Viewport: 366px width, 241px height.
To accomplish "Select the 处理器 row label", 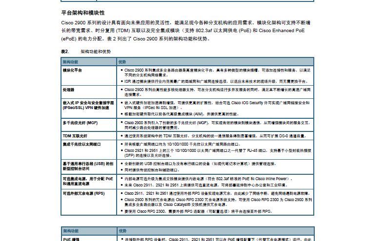I will (x=68, y=90).
